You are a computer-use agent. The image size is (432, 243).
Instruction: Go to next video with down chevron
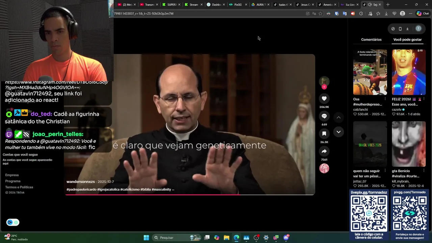coord(339,132)
